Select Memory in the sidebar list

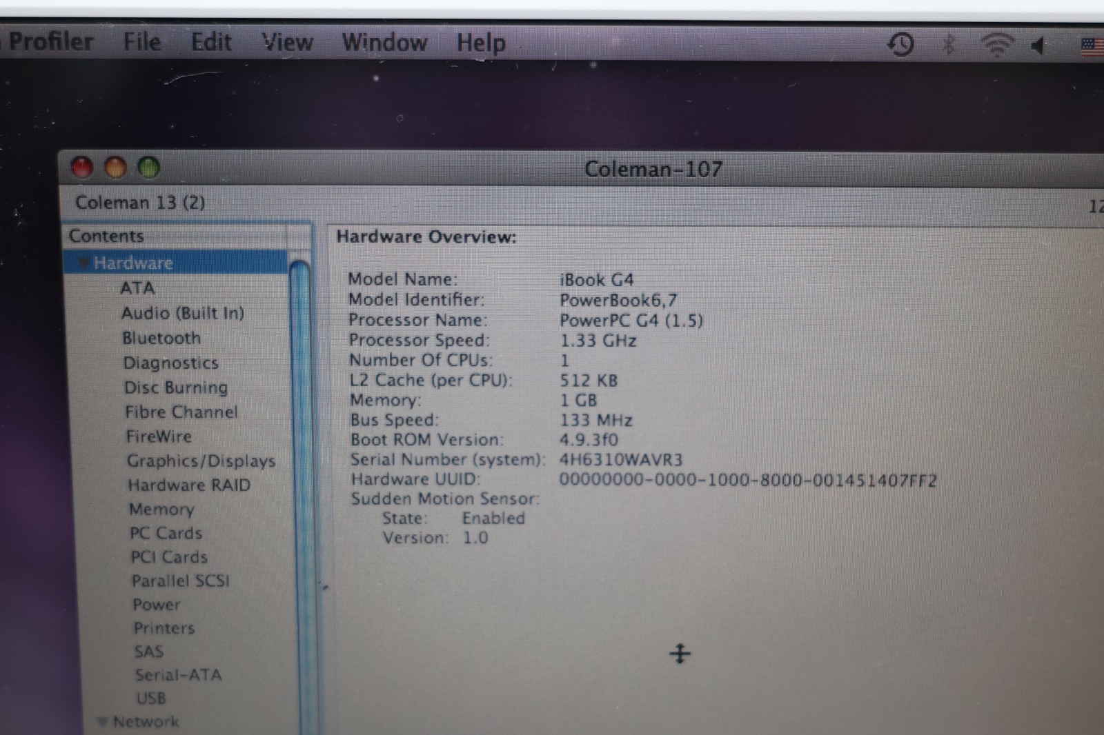pos(161,510)
